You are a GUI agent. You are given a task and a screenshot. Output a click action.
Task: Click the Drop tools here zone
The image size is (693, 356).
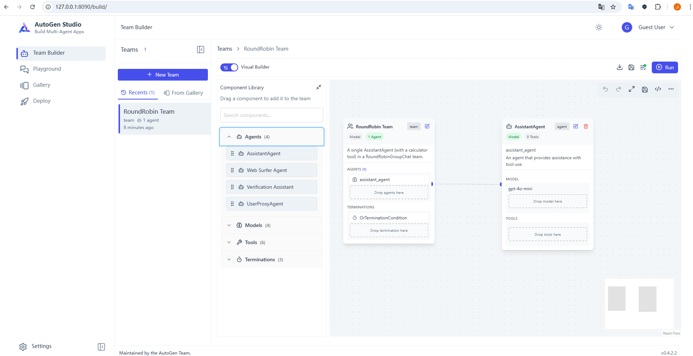click(547, 234)
